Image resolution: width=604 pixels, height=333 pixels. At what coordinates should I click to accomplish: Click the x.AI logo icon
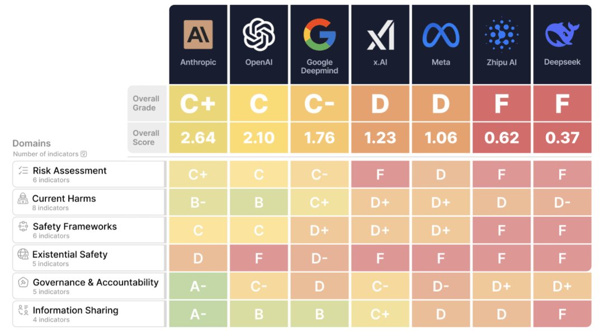[x=380, y=35]
